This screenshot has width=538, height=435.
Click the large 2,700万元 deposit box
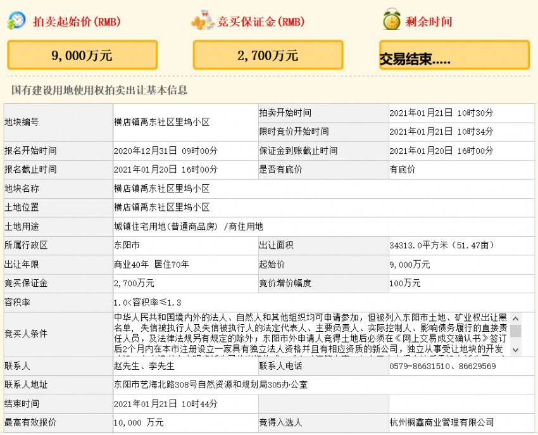[x=268, y=56]
